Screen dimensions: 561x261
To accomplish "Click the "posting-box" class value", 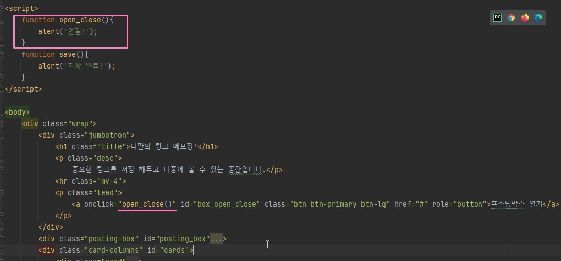I will pyautogui.click(x=112, y=239).
